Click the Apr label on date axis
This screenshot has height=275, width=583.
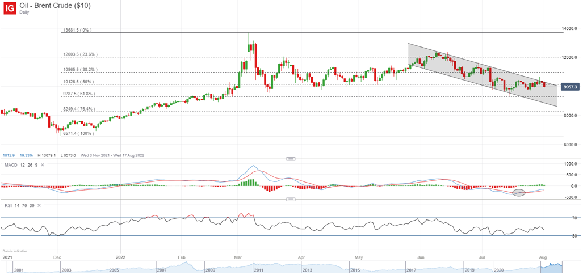(302, 257)
